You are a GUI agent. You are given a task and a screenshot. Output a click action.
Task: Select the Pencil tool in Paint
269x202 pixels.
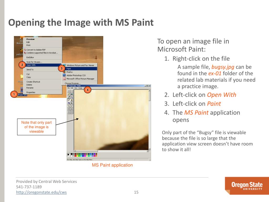point(69,100)
